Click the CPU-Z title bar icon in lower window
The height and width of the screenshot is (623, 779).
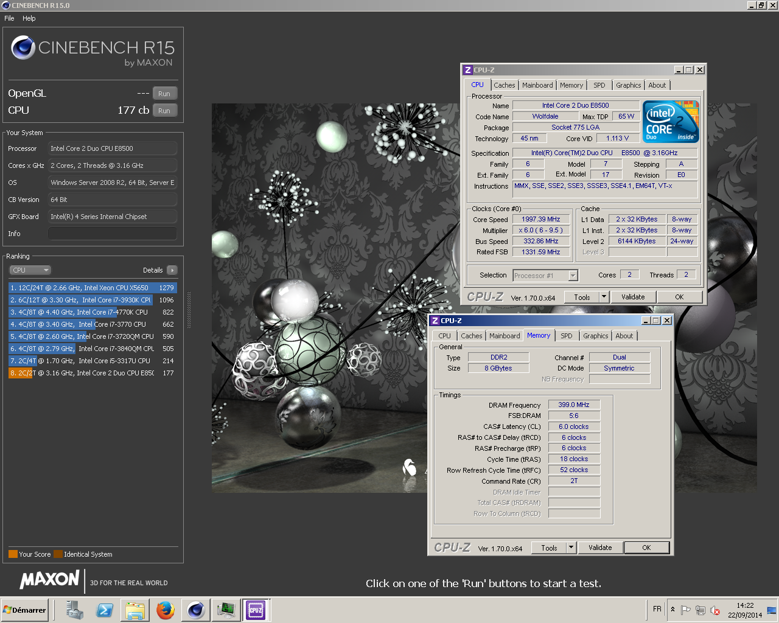(x=435, y=321)
